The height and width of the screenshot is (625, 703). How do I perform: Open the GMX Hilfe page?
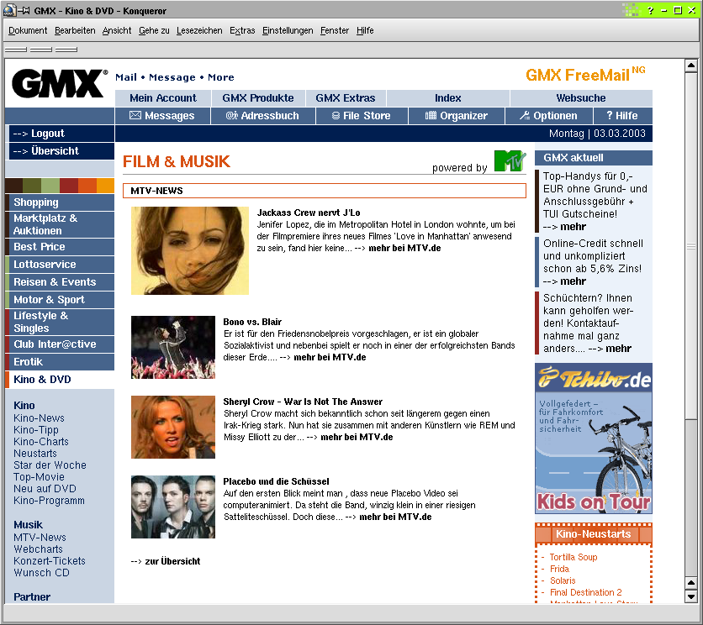[x=622, y=116]
